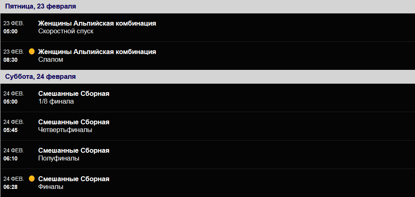
Task: Click the 06:28 time for Финалы
Action: pos(11,187)
